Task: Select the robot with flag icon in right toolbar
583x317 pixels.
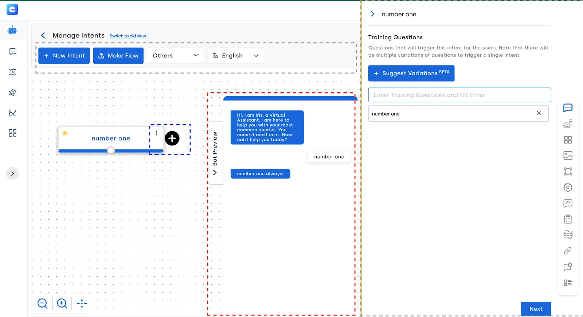Action: point(568,124)
